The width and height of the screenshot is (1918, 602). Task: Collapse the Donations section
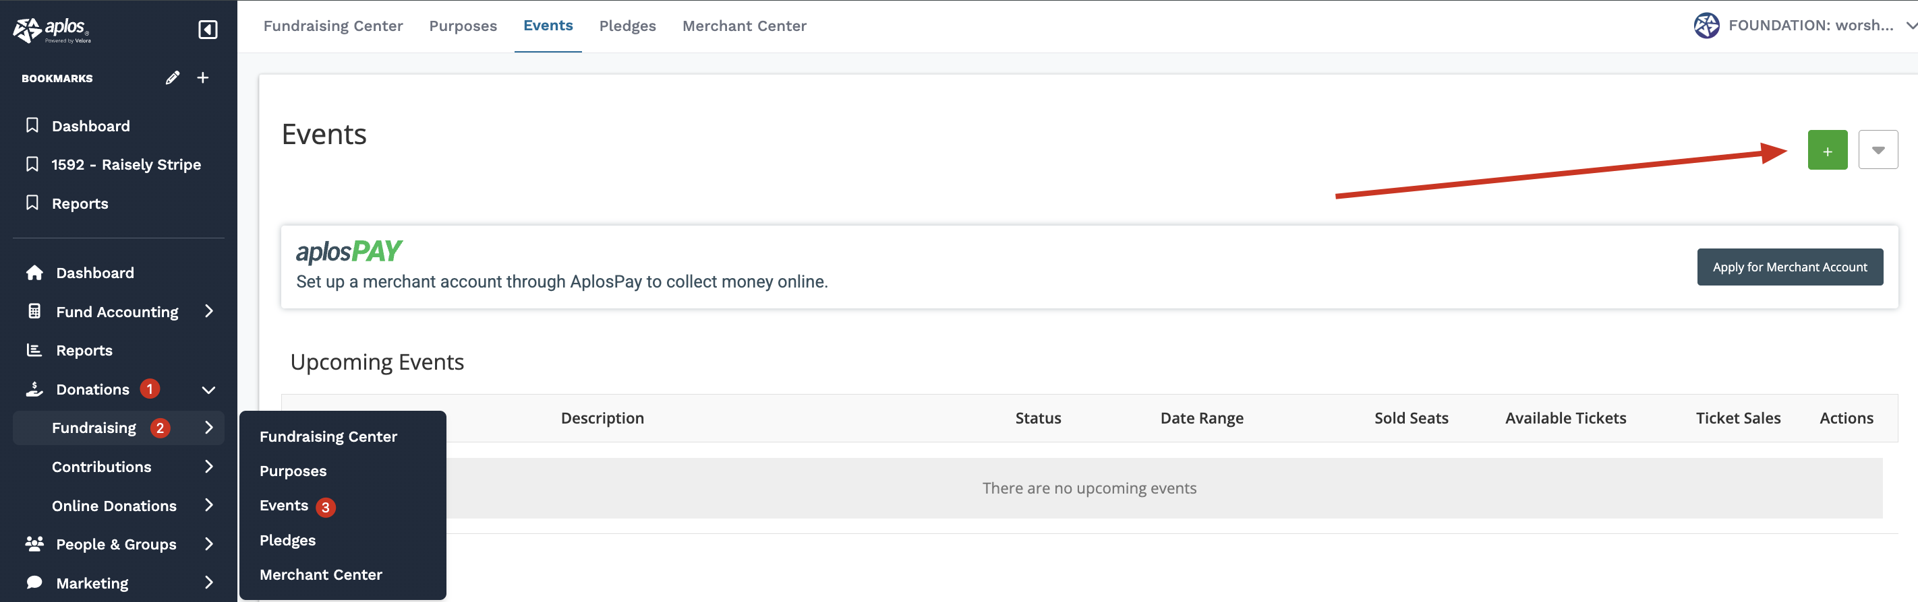(x=208, y=389)
